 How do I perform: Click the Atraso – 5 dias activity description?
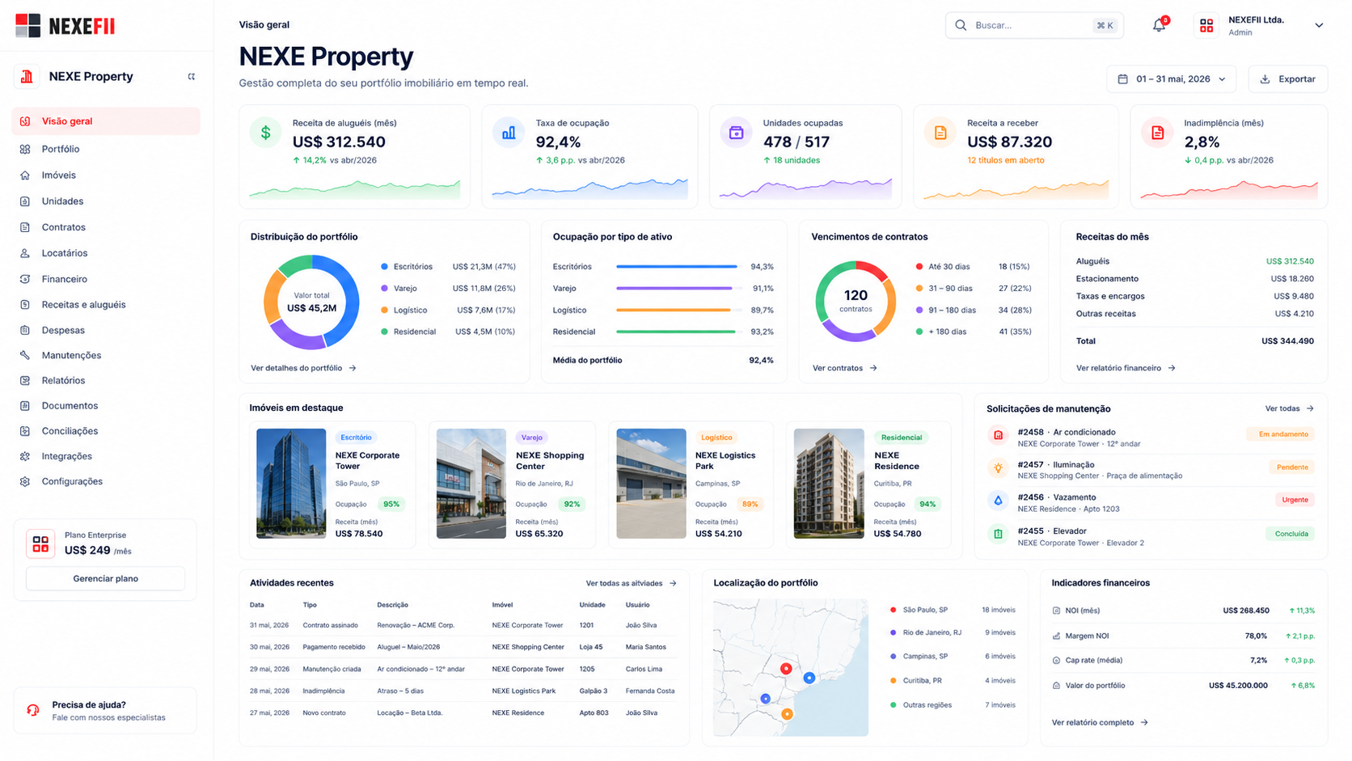[x=400, y=691]
